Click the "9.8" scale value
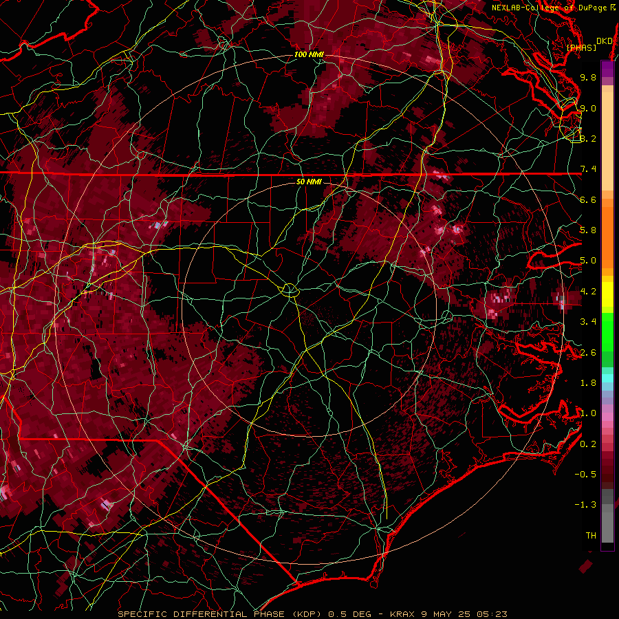Screen dimensions: 619x619 588,77
